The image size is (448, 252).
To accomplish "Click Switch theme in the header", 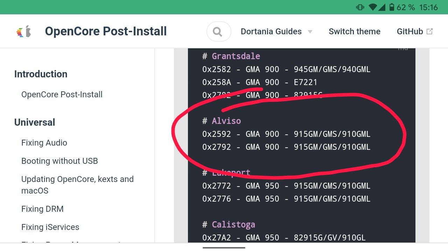I will [x=355, y=31].
